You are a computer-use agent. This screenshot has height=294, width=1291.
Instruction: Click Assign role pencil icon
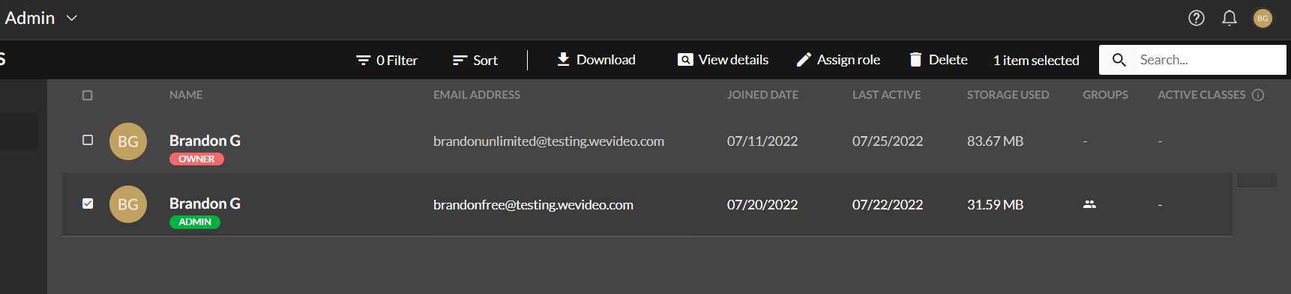(x=804, y=60)
